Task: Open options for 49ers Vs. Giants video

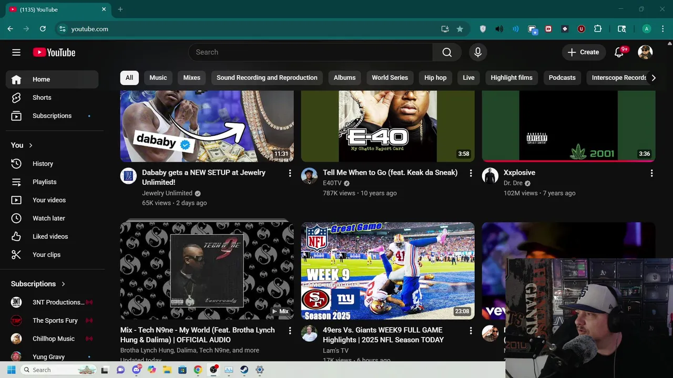Action: tap(471, 331)
